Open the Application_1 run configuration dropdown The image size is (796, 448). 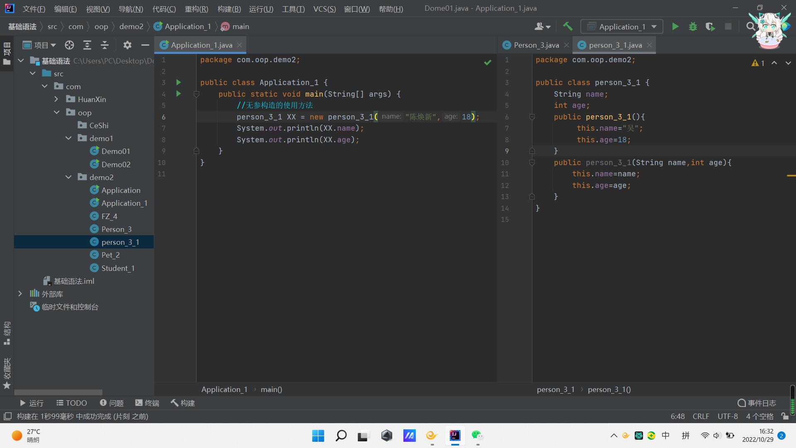(622, 27)
